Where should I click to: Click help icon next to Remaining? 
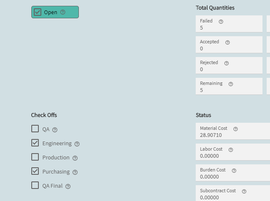(x=231, y=84)
